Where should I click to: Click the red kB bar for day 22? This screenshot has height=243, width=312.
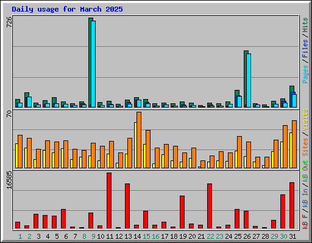210,206
